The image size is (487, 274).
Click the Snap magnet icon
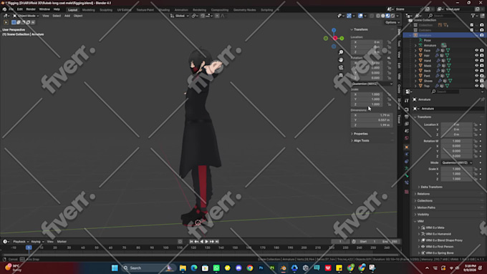click(203, 16)
